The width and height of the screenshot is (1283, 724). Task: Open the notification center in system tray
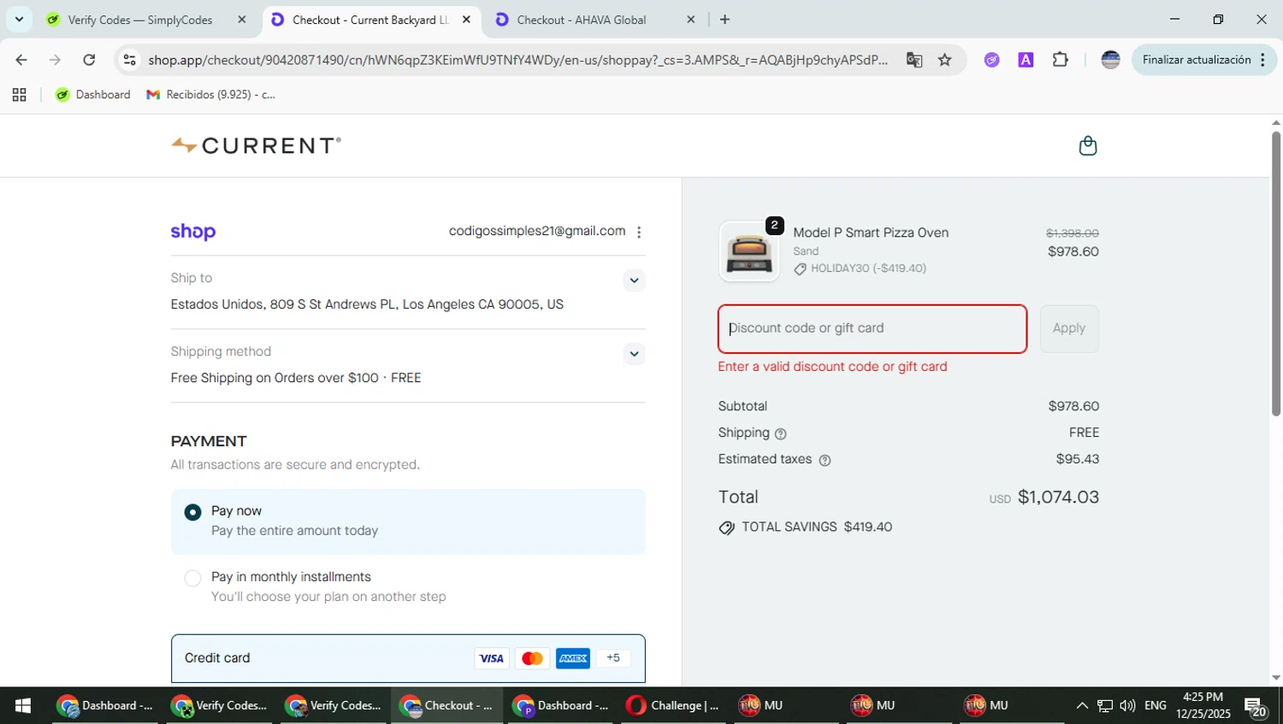click(1256, 707)
